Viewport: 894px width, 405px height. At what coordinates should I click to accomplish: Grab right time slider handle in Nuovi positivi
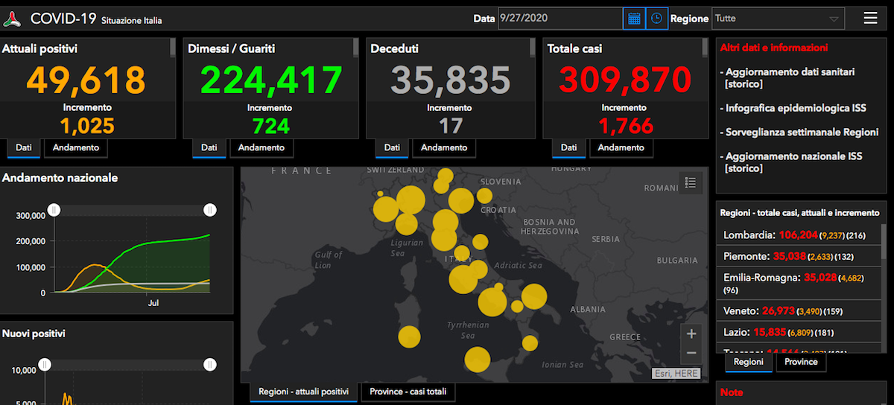(210, 365)
